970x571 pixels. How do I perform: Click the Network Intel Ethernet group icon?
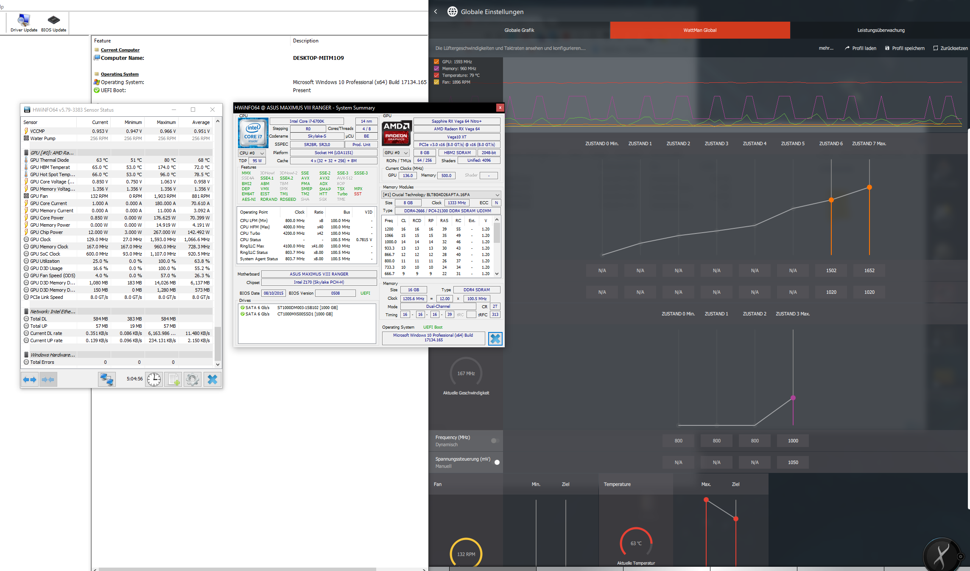26,312
